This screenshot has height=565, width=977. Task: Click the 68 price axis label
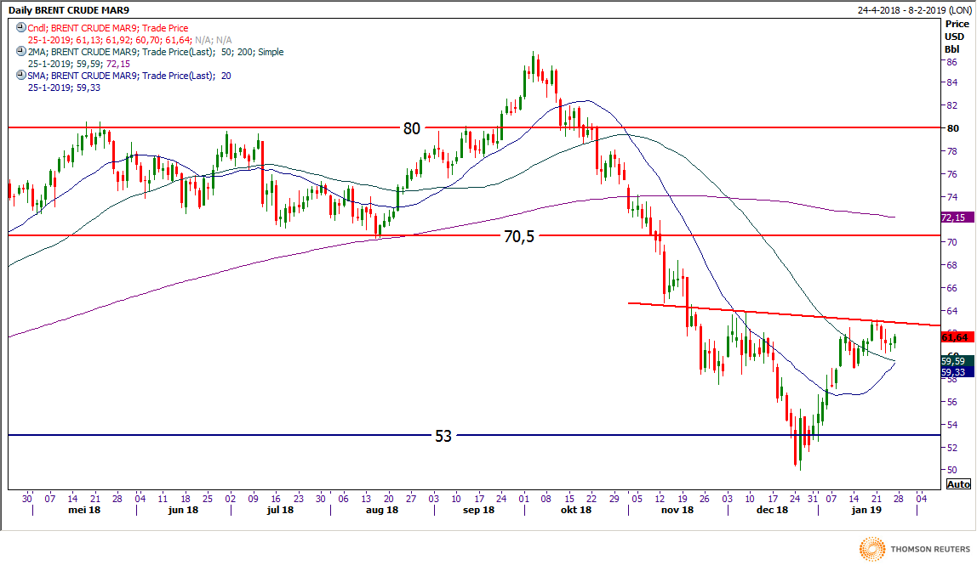(x=952, y=265)
